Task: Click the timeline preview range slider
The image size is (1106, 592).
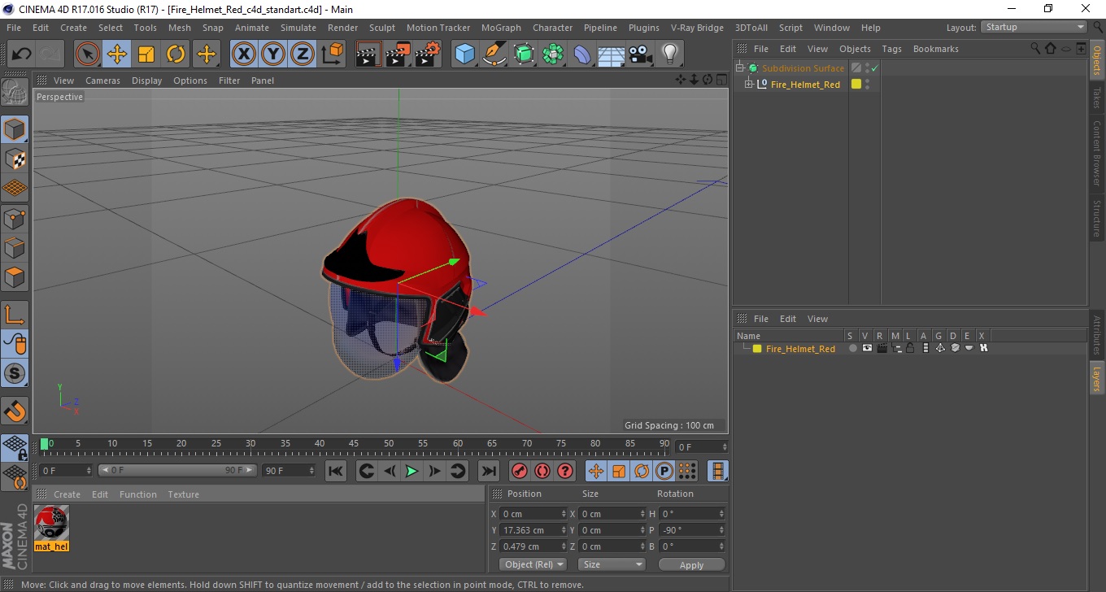Action: (177, 471)
